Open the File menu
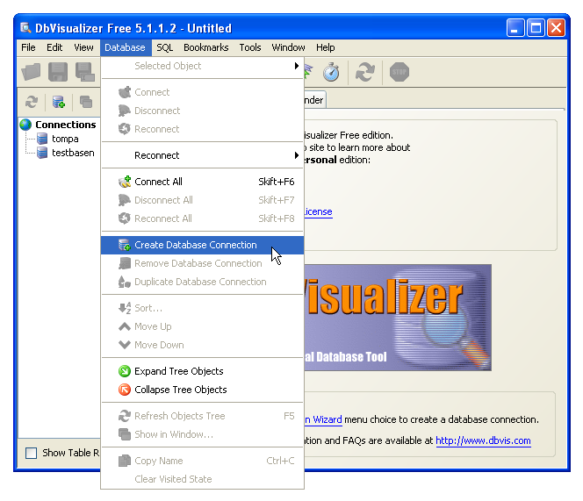This screenshot has width=583, height=501. [28, 47]
